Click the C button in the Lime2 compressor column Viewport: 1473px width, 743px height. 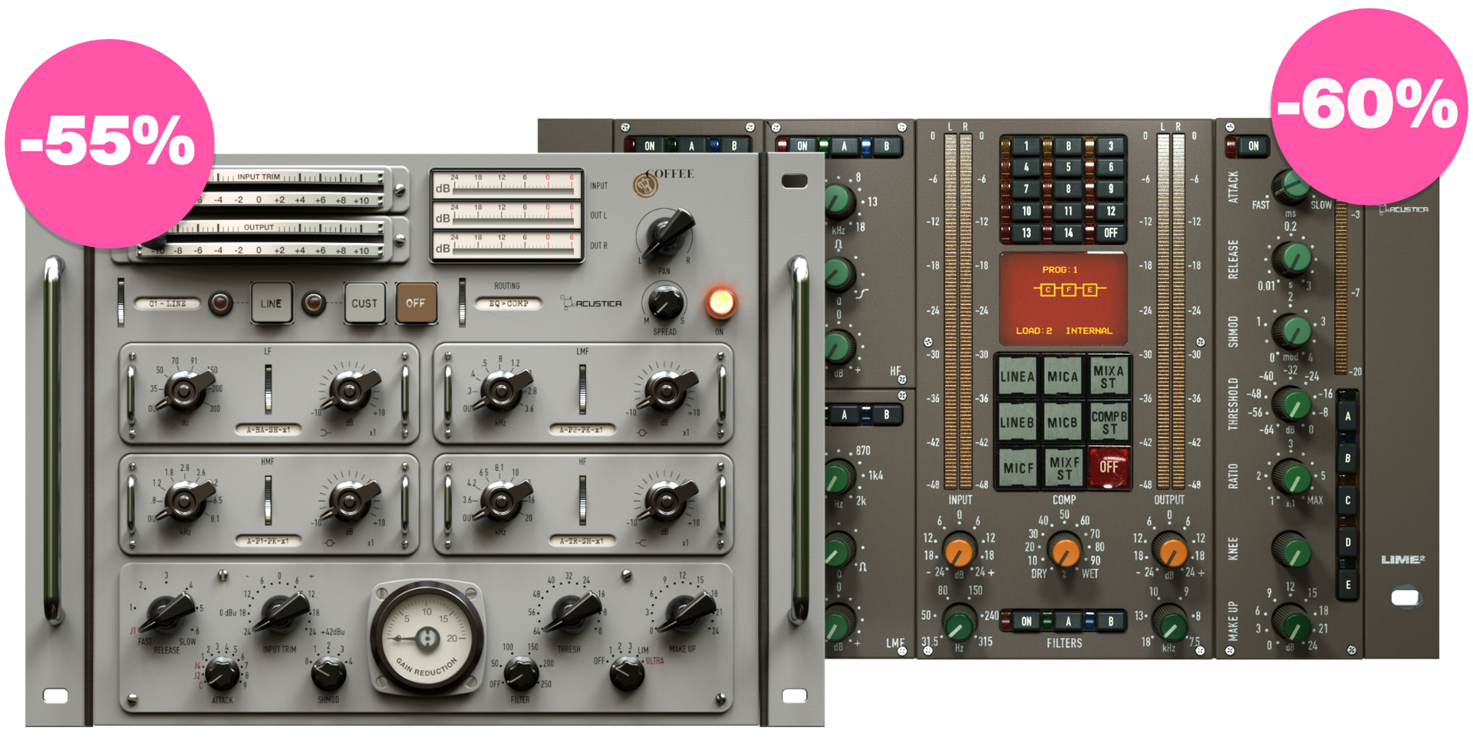click(x=1348, y=500)
